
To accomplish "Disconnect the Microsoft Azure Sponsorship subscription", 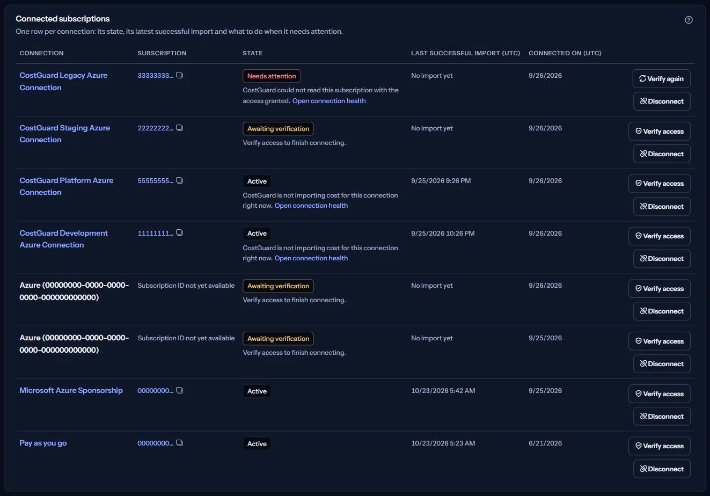I will (662, 416).
